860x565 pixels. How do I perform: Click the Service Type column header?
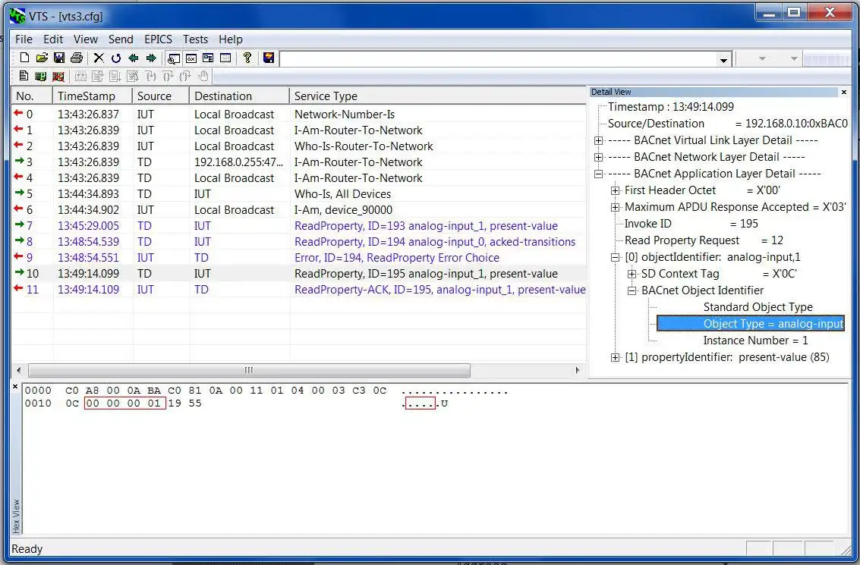tap(438, 96)
